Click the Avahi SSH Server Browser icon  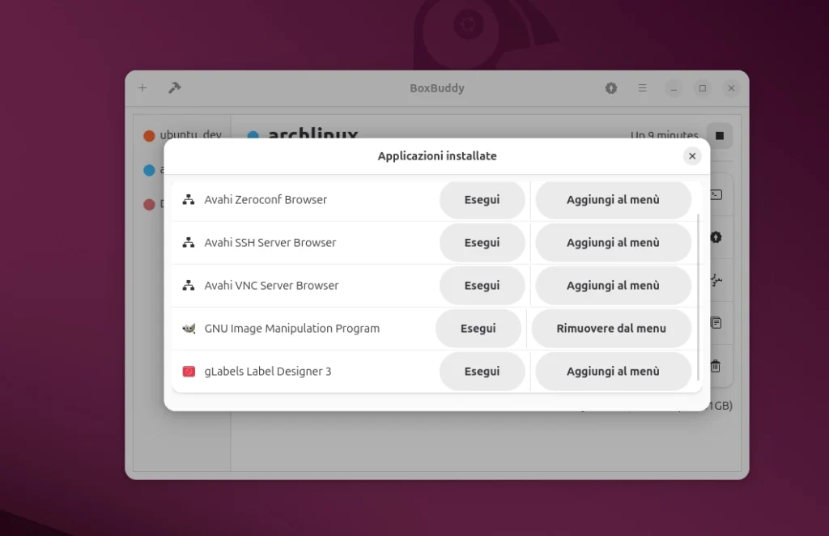189,243
